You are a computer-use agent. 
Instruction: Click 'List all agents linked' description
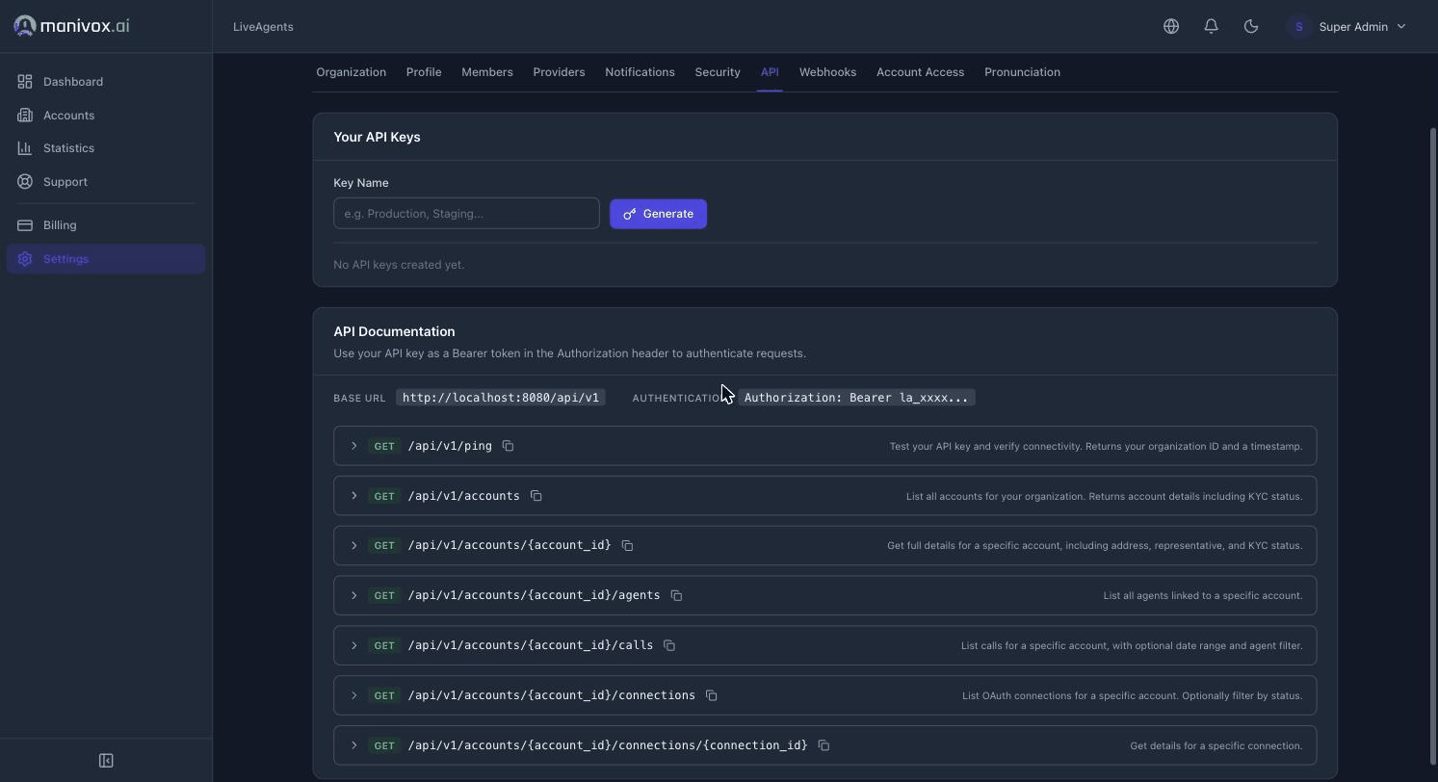tap(1202, 595)
